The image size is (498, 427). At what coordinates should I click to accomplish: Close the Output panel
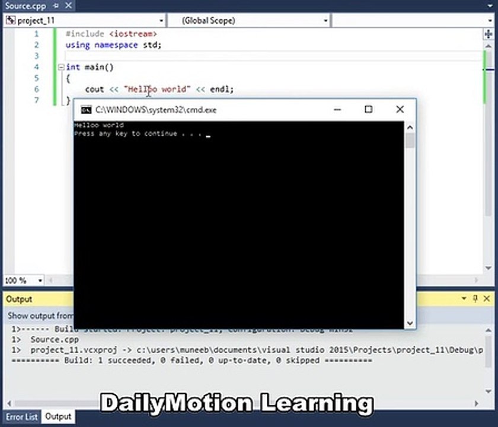[487, 298]
